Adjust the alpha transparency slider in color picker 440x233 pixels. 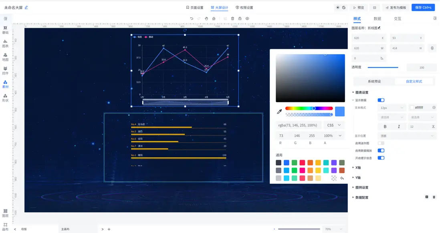tap(309, 115)
